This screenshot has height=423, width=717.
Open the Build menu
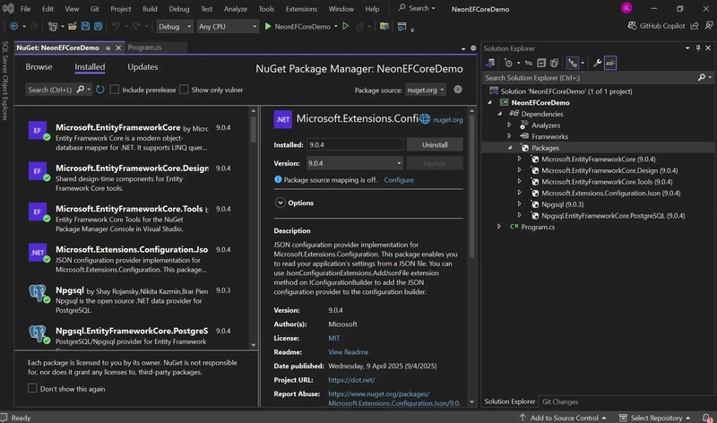pyautogui.click(x=150, y=9)
